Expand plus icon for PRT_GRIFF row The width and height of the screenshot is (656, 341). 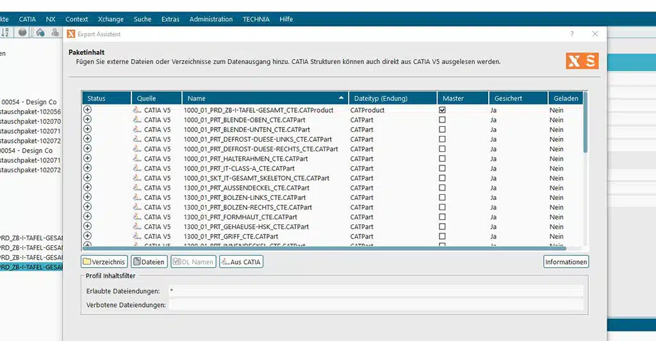[87, 236]
